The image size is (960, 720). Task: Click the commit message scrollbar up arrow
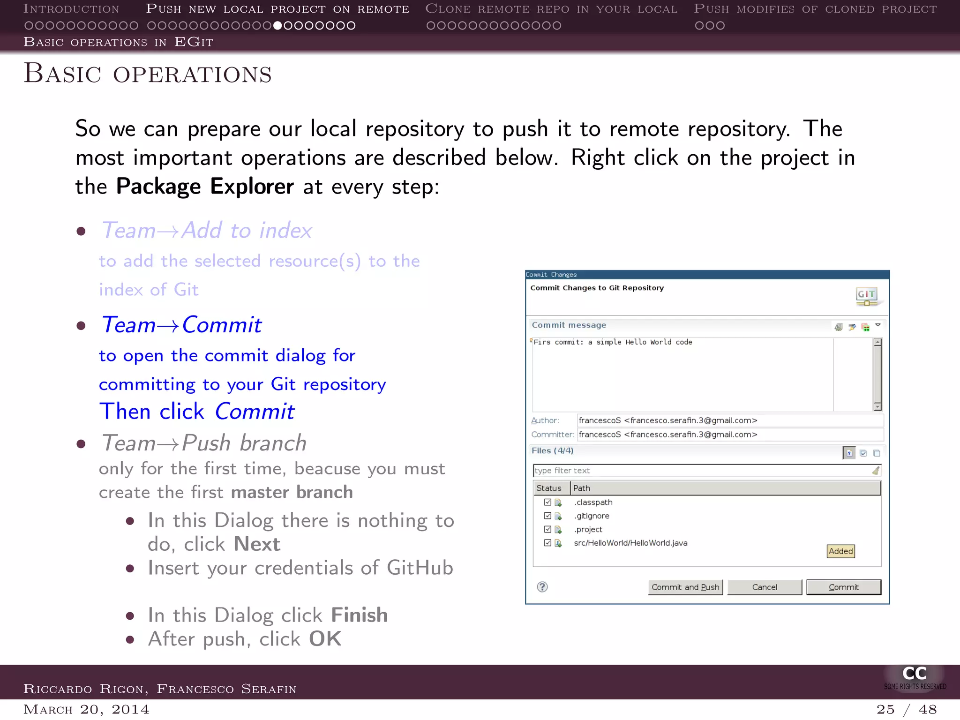[x=877, y=342]
